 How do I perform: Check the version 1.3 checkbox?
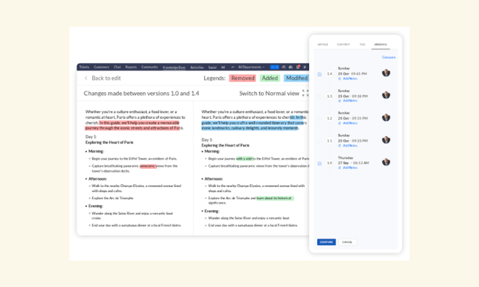pos(319,96)
